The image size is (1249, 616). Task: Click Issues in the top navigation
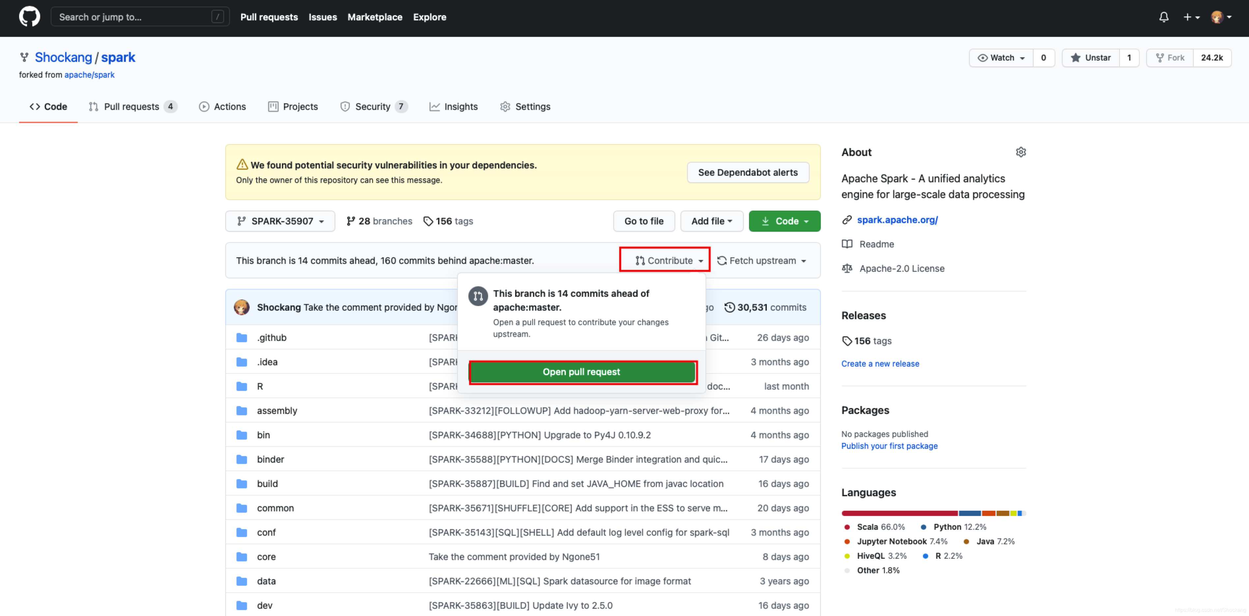click(x=322, y=17)
